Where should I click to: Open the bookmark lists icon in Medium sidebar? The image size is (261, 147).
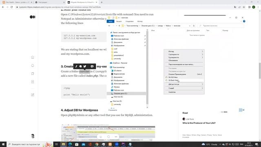pos(33,73)
